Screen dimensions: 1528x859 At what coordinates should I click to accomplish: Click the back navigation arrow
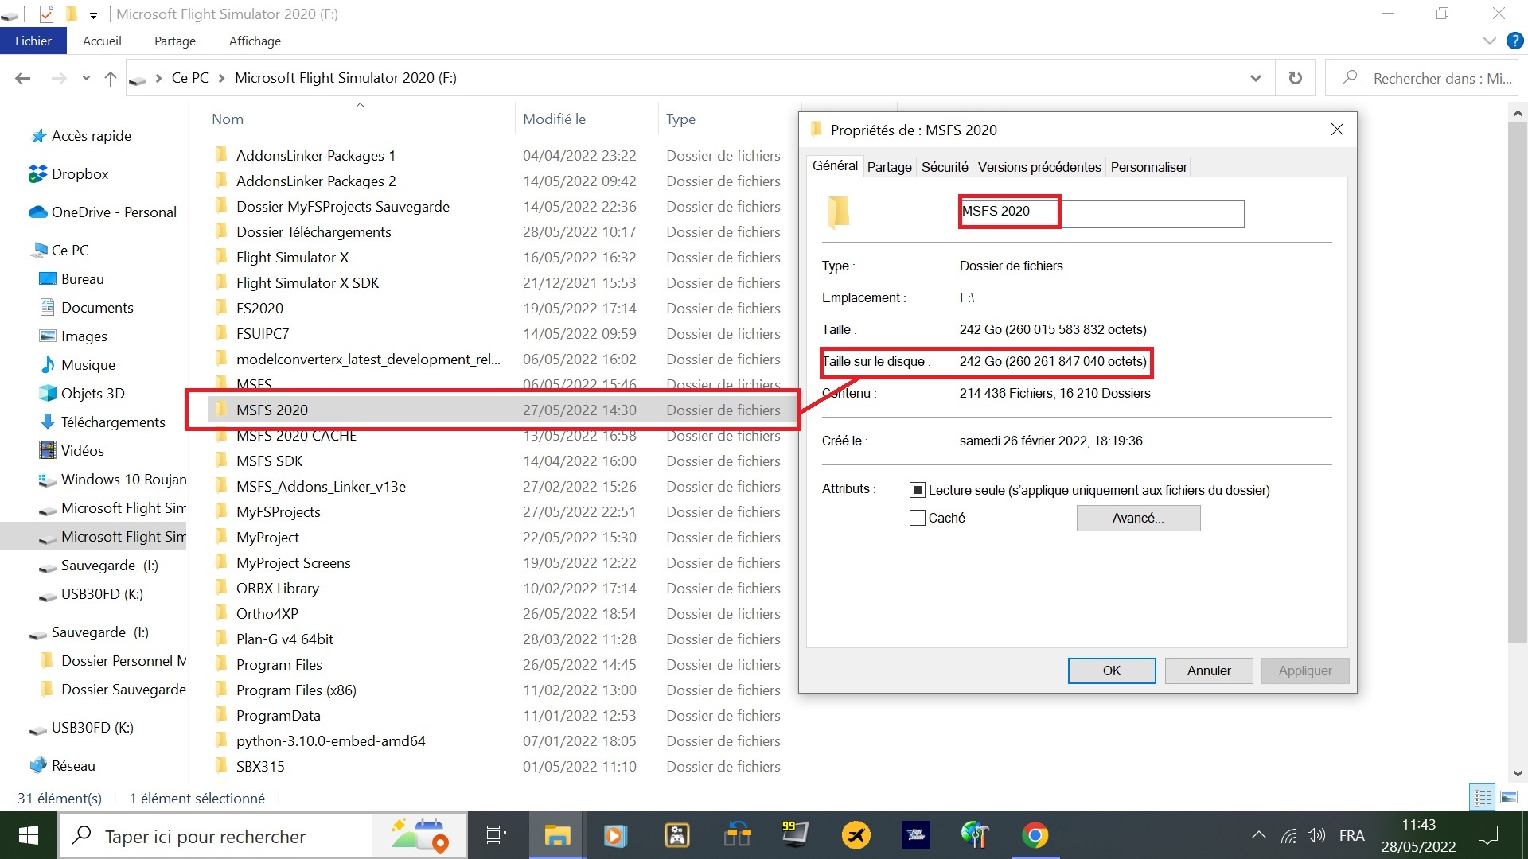(23, 78)
